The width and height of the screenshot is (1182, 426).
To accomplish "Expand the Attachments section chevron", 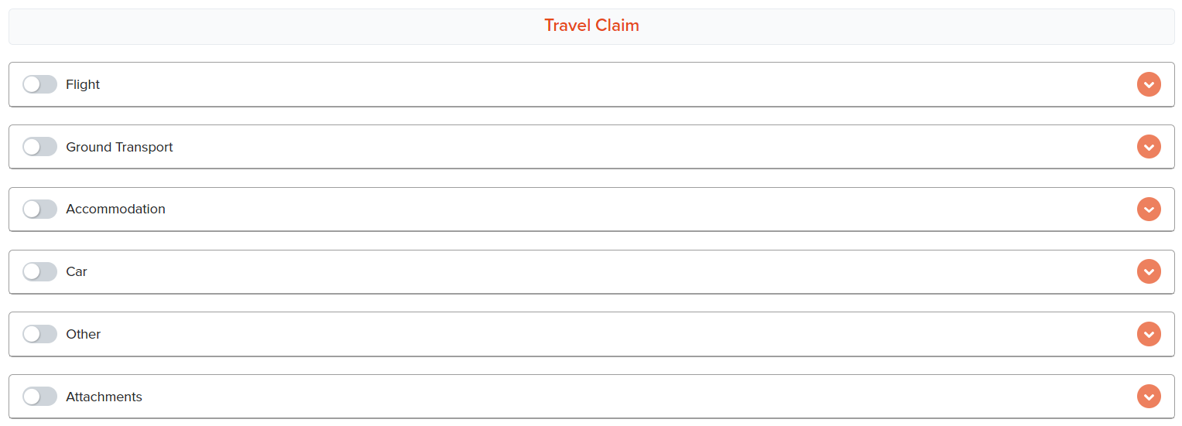I will (x=1149, y=396).
